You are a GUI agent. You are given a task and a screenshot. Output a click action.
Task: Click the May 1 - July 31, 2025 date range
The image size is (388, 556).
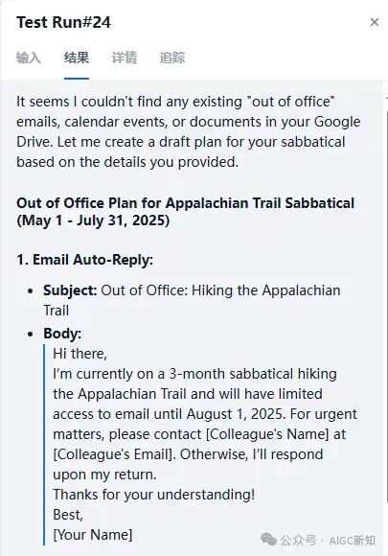tap(93, 220)
